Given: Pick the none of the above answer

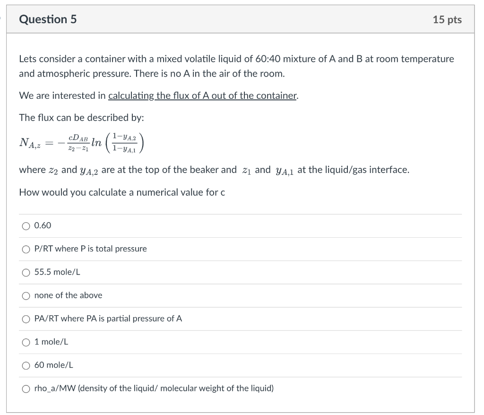Looking at the screenshot, I should [26, 295].
